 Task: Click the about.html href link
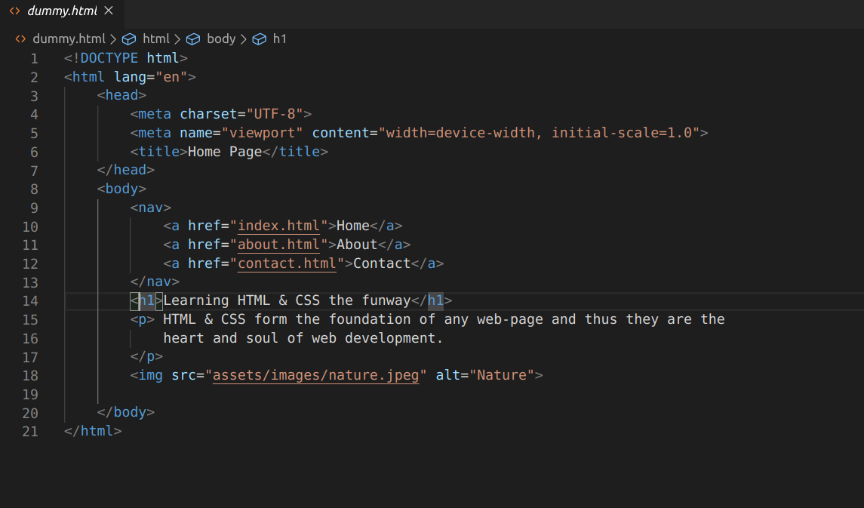278,245
